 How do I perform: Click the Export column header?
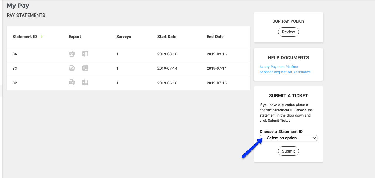pyautogui.click(x=75, y=37)
